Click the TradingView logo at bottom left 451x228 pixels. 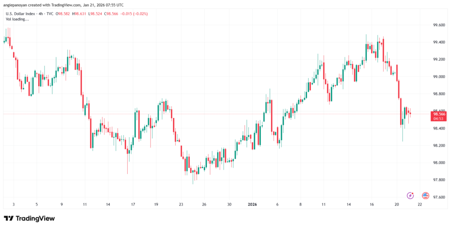coord(29,218)
